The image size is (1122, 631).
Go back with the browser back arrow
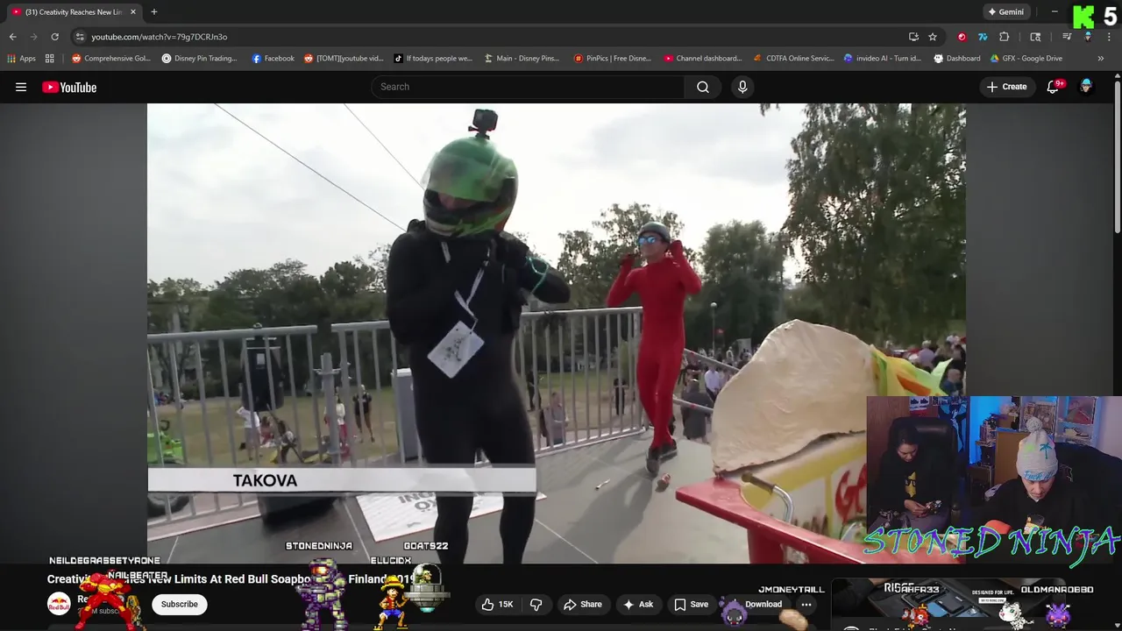point(12,37)
